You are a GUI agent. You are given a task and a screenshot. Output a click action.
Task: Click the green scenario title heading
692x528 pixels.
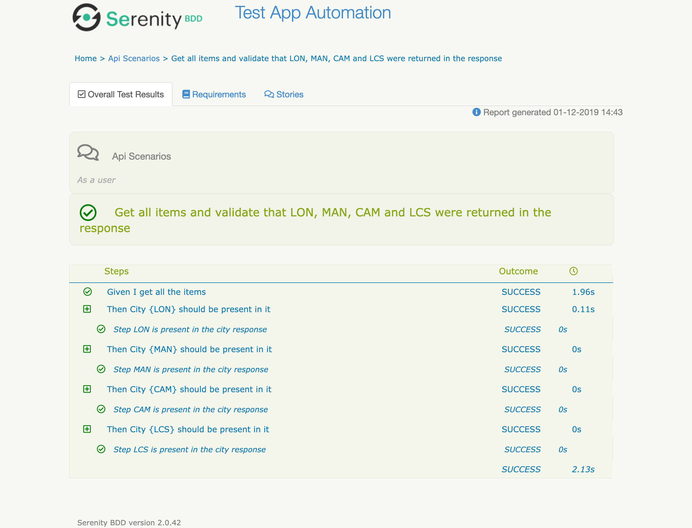(x=315, y=220)
